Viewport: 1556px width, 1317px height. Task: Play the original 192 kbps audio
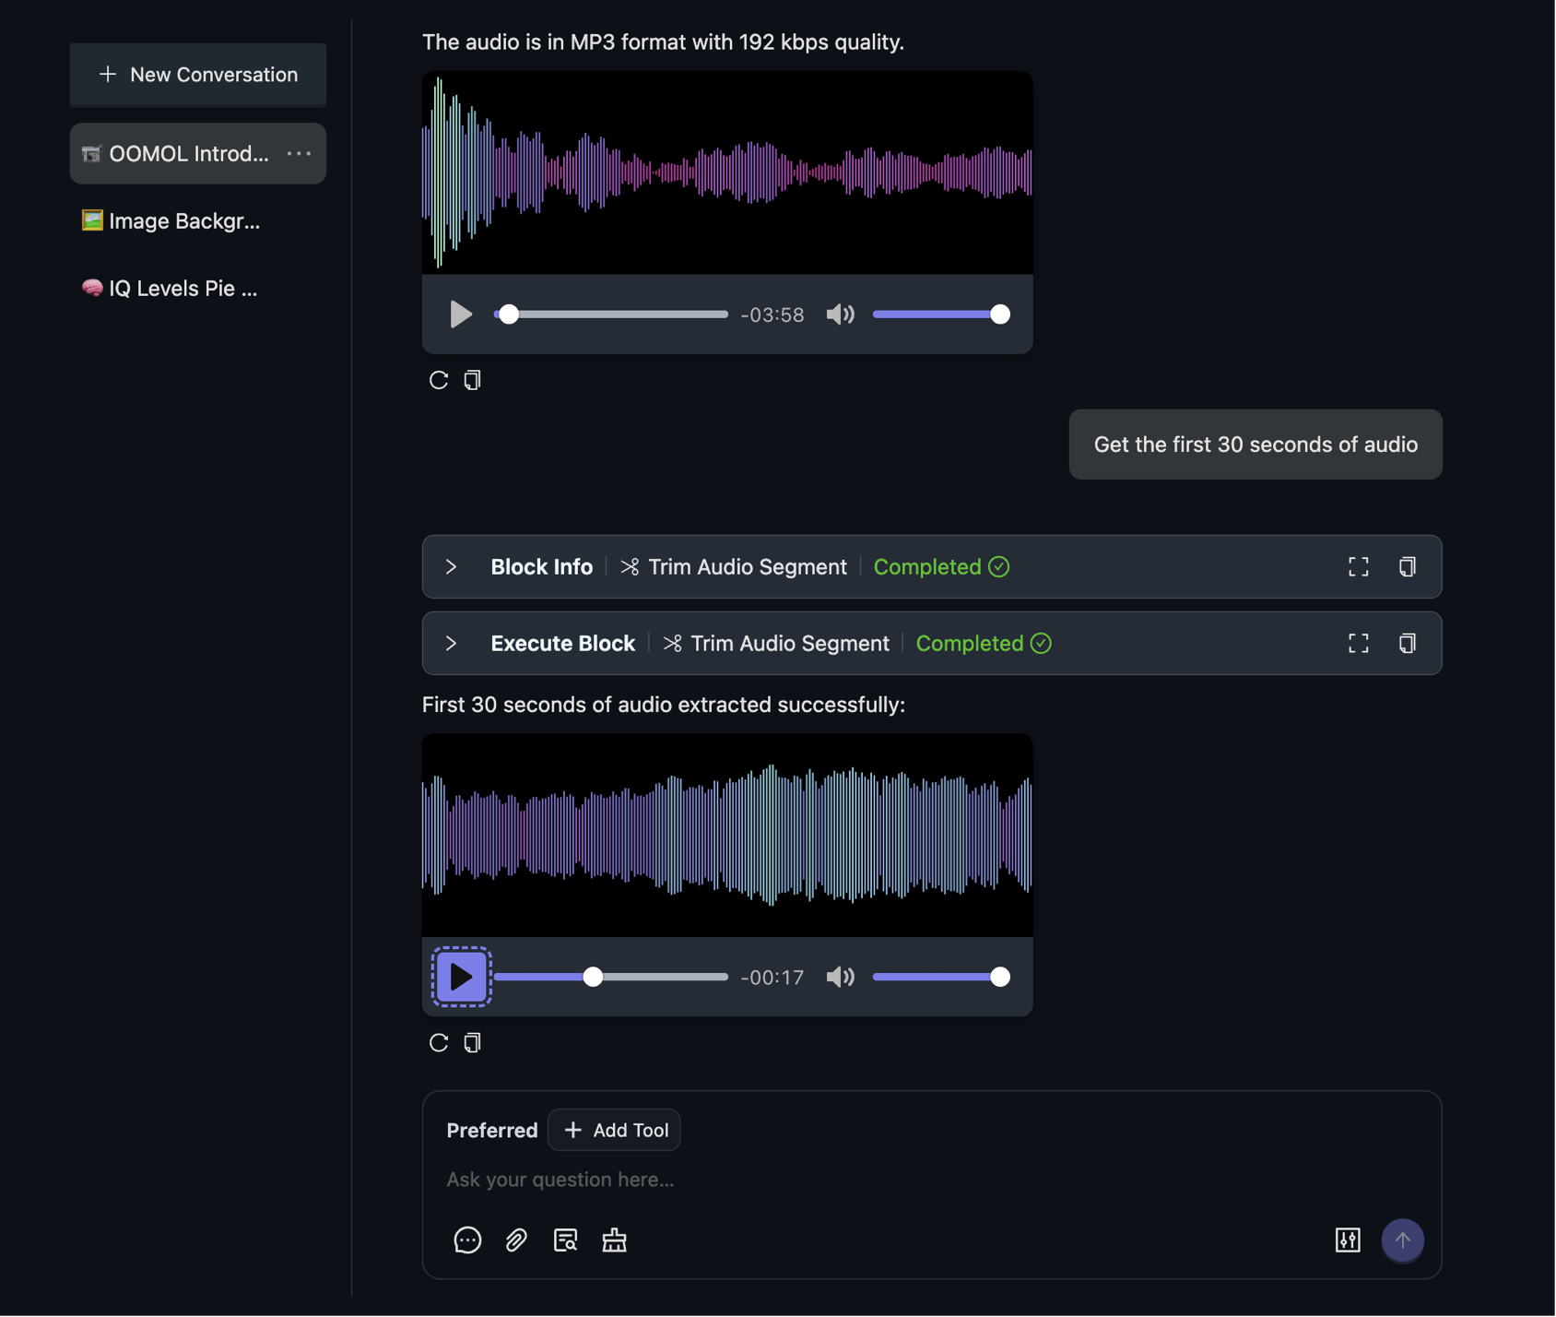coord(461,314)
